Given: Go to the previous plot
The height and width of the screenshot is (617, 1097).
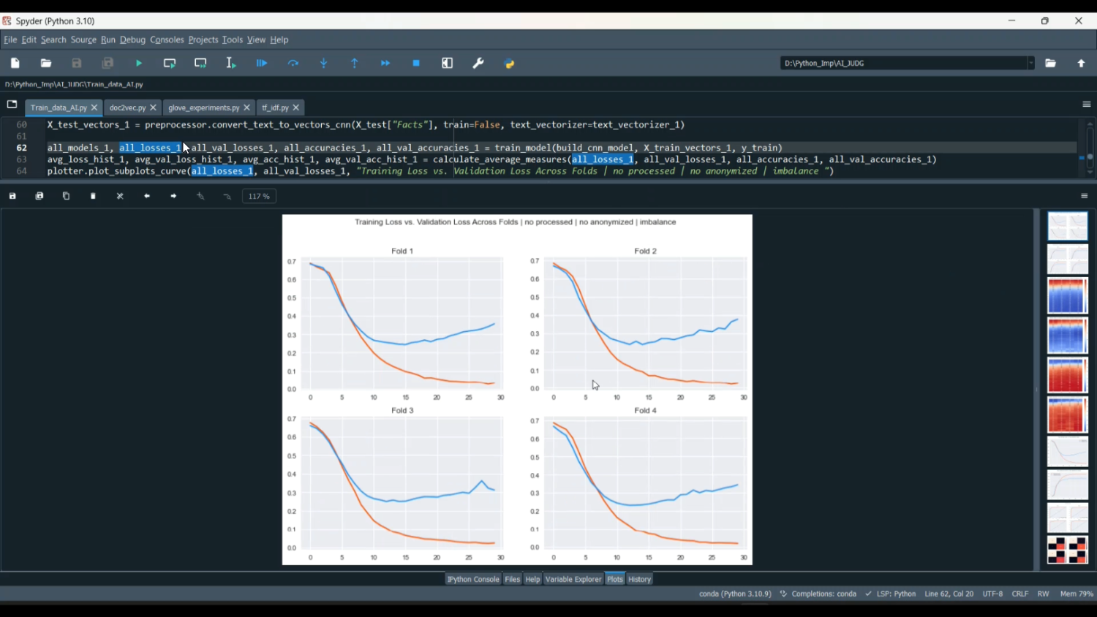Looking at the screenshot, I should coord(147,196).
